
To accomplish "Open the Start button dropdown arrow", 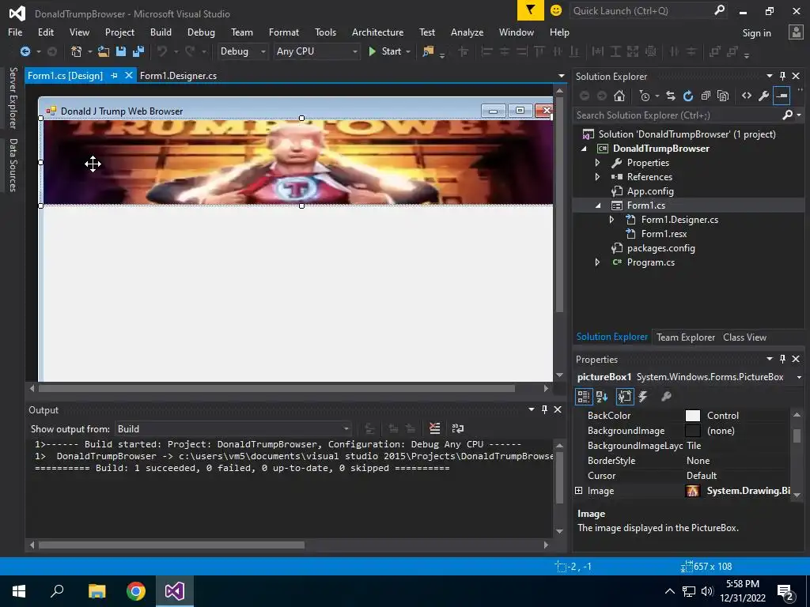I will pyautogui.click(x=408, y=51).
